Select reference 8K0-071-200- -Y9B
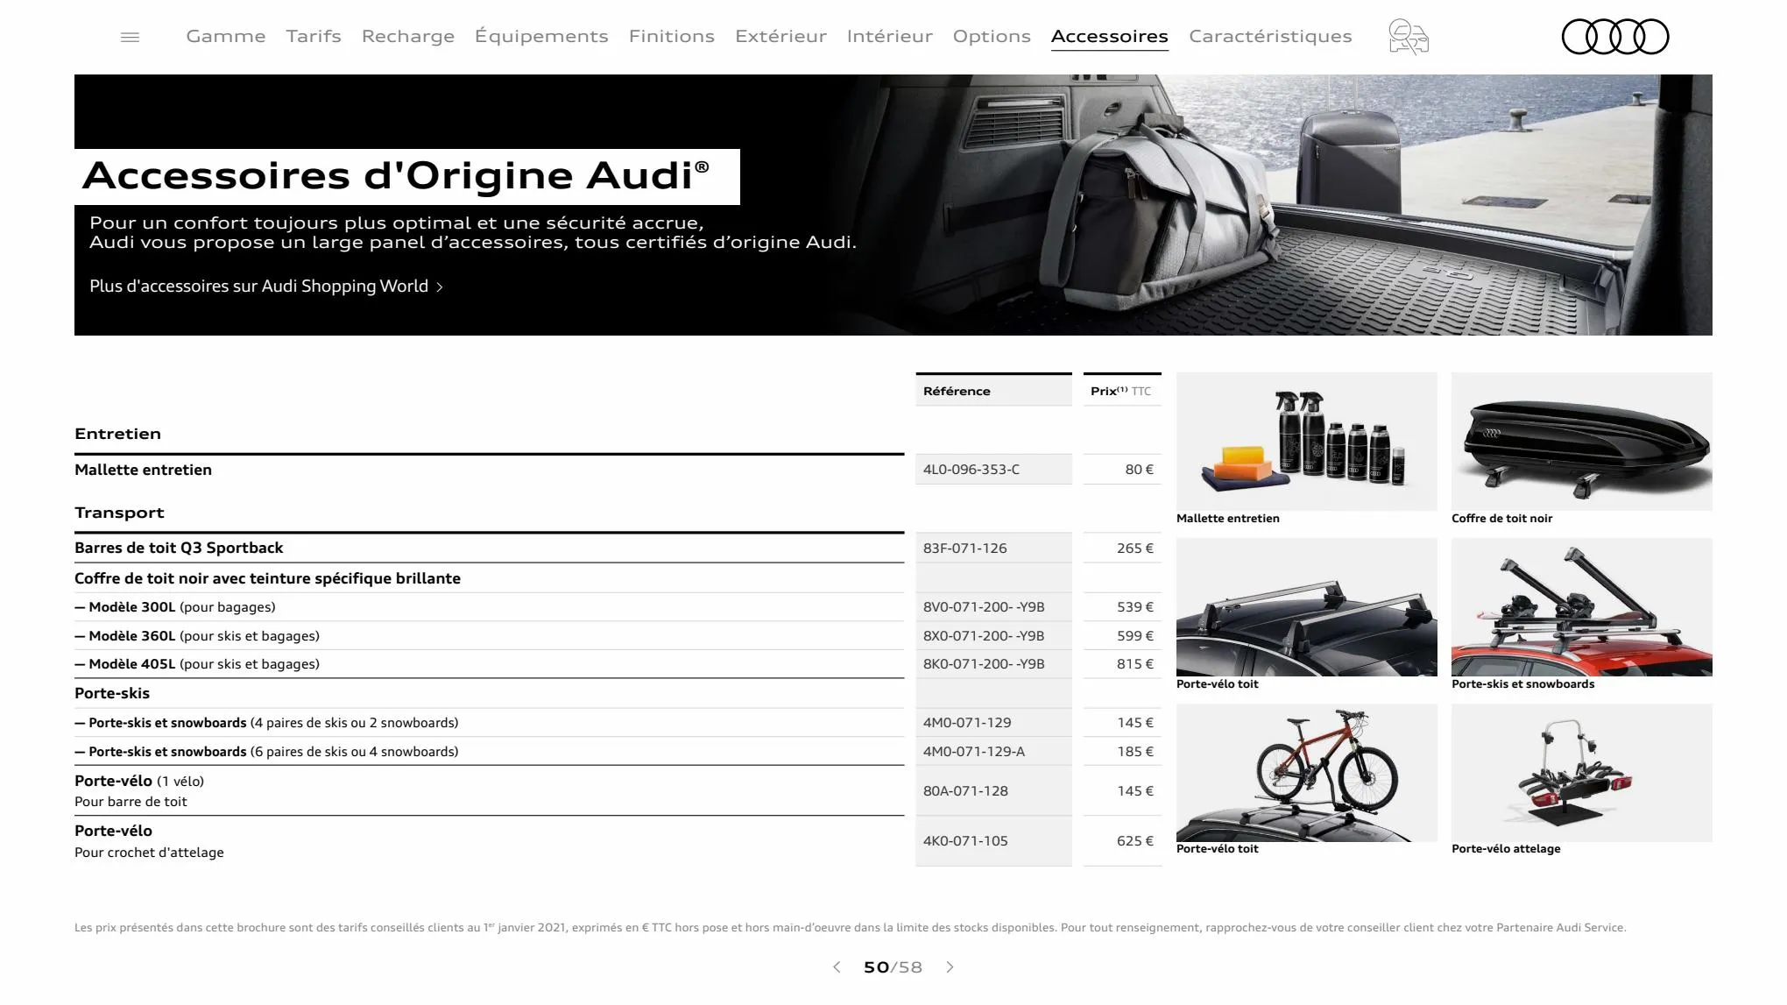 [x=983, y=664]
